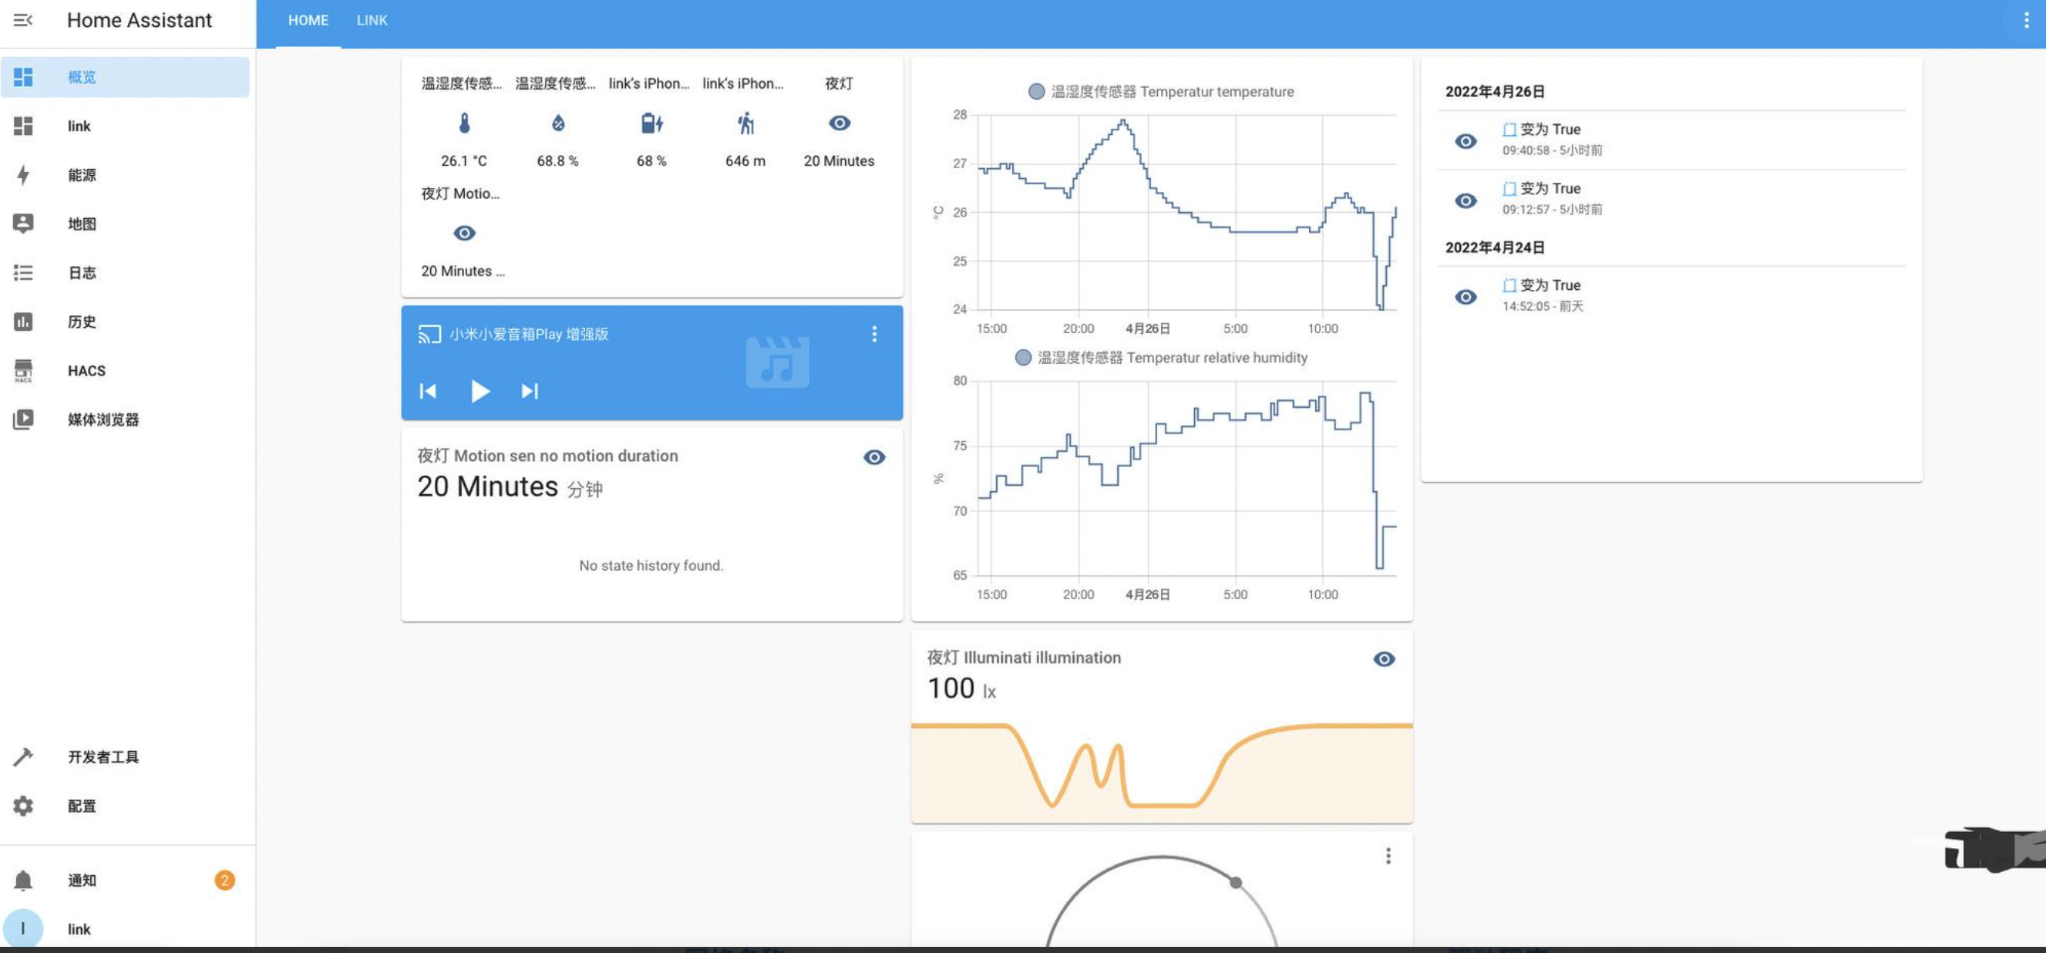
Task: Open the 概览 overview dashboard
Action: [x=125, y=77]
